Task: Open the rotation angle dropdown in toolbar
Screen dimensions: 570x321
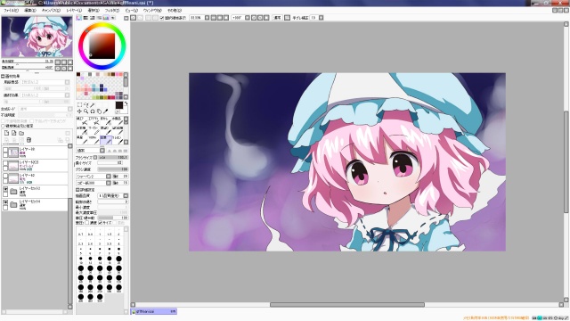Action: pos(248,18)
